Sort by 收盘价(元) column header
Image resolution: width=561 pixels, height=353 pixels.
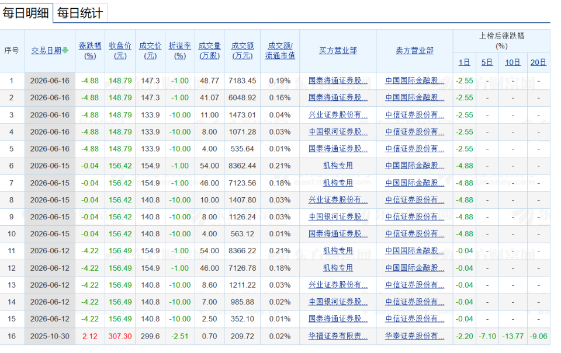(x=120, y=51)
